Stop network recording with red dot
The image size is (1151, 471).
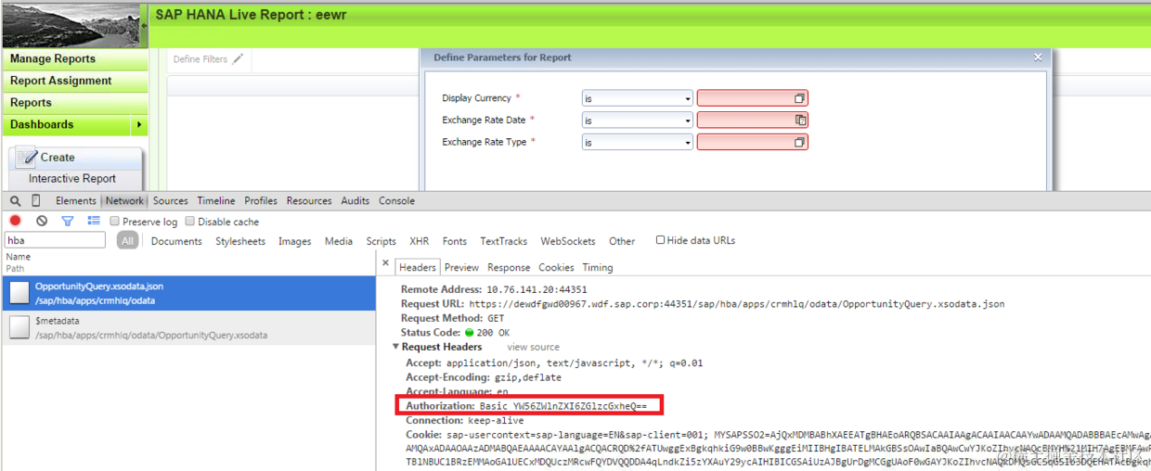pos(16,221)
